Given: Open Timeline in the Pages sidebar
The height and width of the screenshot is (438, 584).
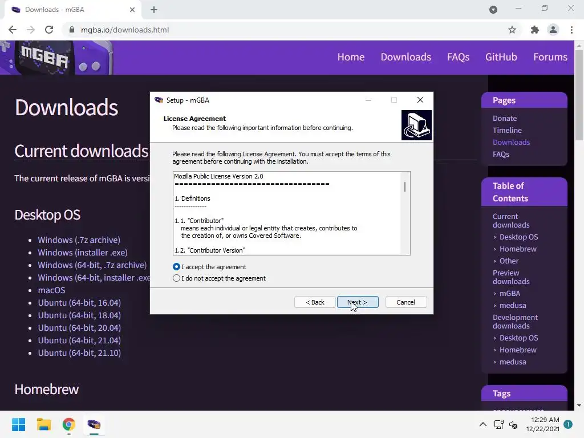Looking at the screenshot, I should point(507,131).
